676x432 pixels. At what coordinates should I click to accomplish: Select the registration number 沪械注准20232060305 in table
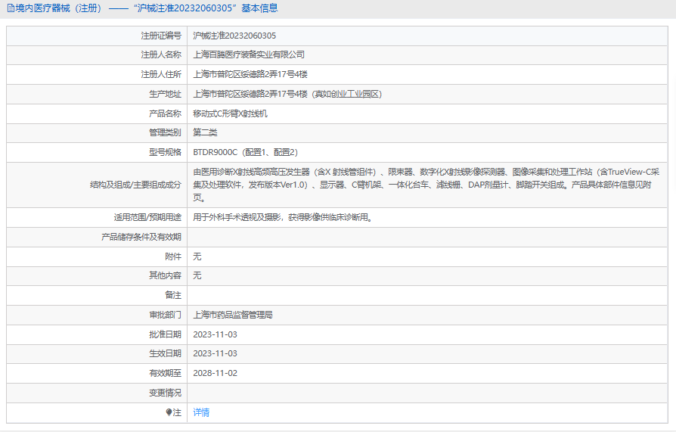coord(234,36)
